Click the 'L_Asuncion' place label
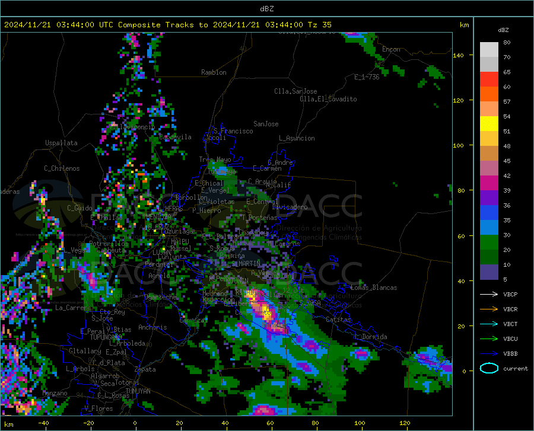Screen dimensions: 534x431 [297, 138]
